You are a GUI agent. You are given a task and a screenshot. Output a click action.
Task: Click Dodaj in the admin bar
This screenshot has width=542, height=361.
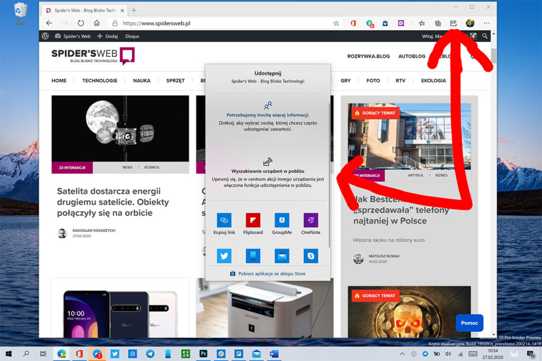click(107, 36)
